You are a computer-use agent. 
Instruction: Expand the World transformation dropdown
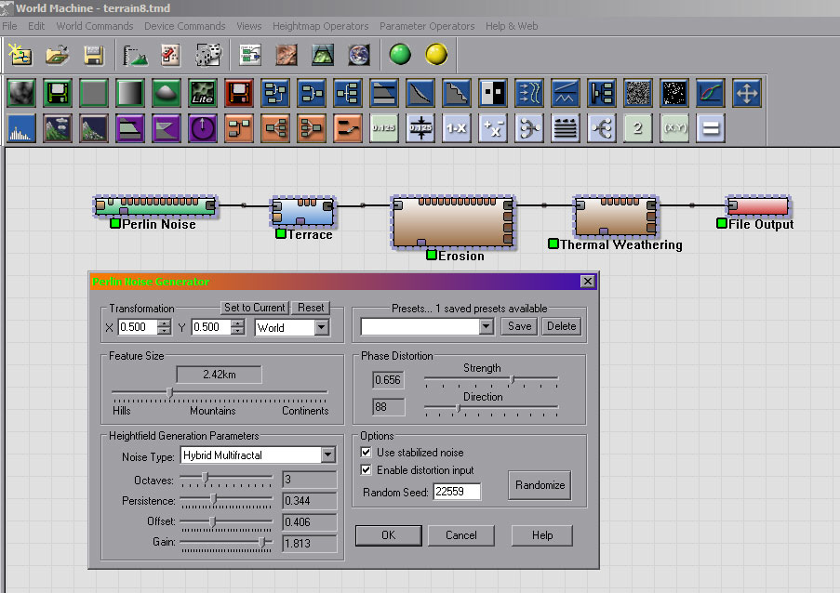pos(322,327)
